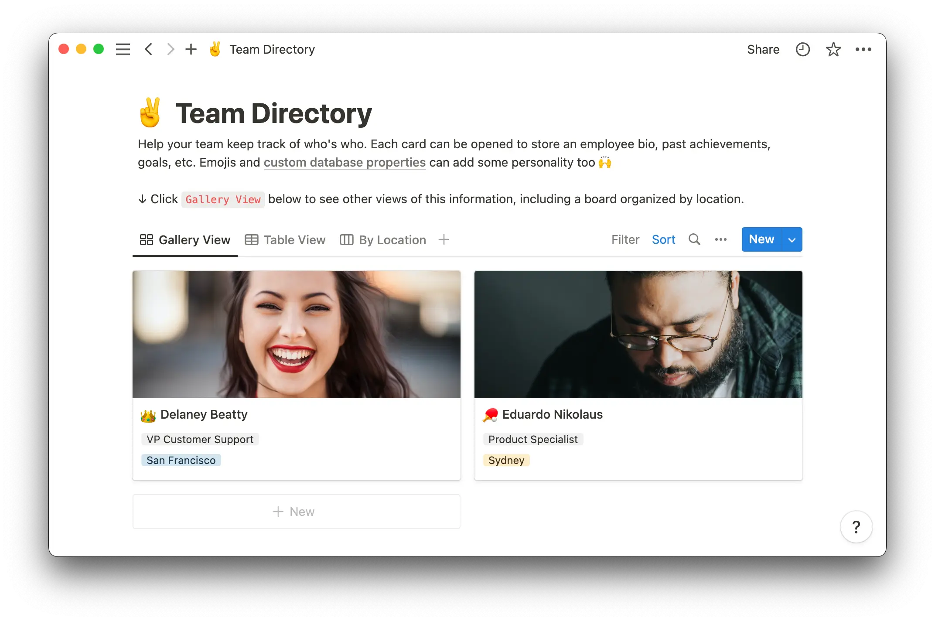
Task: Click the Share button
Action: (763, 49)
